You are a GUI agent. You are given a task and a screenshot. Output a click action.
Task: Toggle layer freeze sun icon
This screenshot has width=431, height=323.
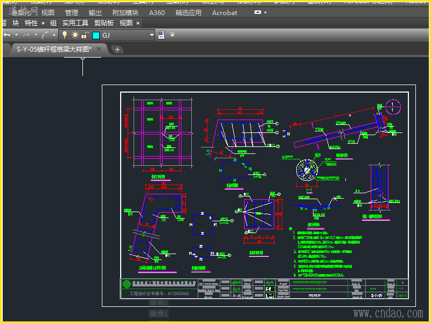pyautogui.click(x=75, y=35)
